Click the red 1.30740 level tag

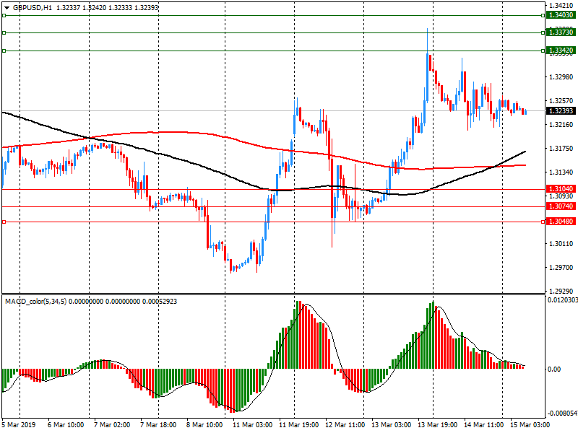(x=561, y=206)
